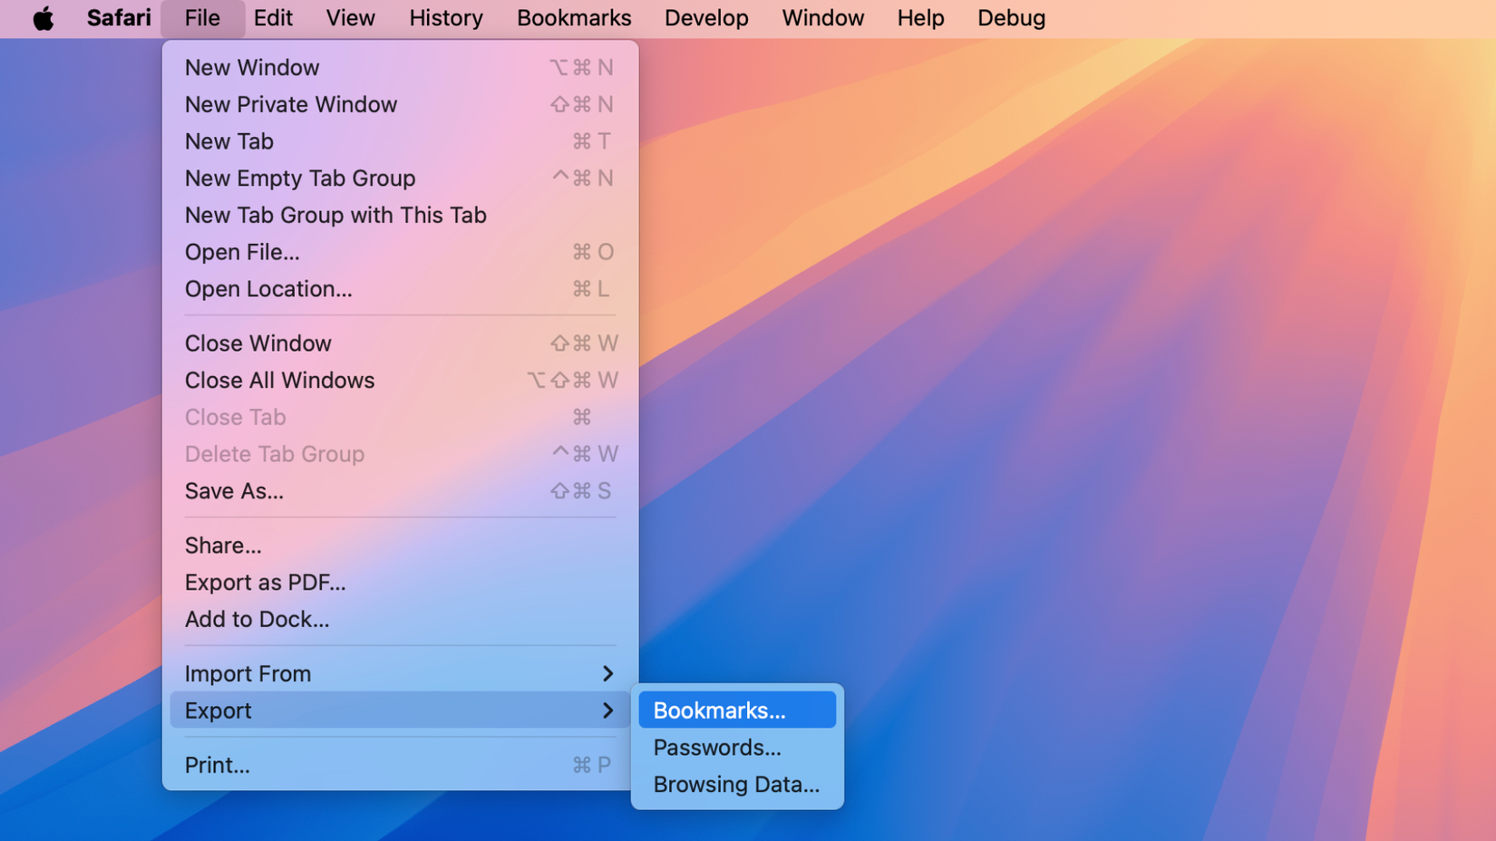The height and width of the screenshot is (841, 1496).
Task: Click the Debug menu bar item
Action: click(1011, 18)
